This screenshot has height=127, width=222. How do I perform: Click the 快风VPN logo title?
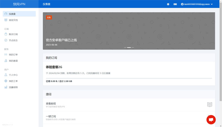19,4
